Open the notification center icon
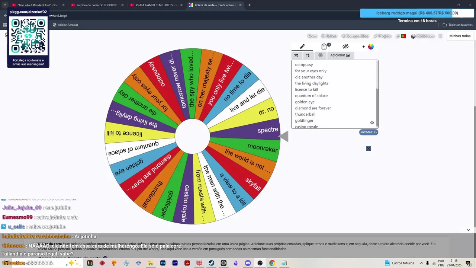This screenshot has height=268, width=476. pyautogui.click(x=468, y=263)
